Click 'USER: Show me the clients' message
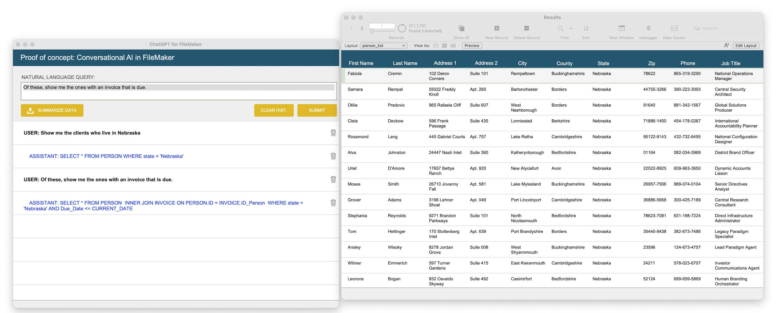The image size is (776, 313). click(x=82, y=133)
